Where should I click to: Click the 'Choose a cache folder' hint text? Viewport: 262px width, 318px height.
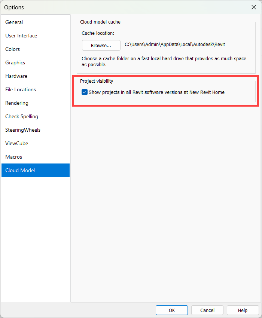click(x=164, y=61)
